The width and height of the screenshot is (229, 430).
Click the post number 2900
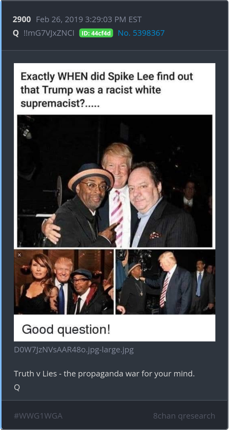click(x=22, y=19)
